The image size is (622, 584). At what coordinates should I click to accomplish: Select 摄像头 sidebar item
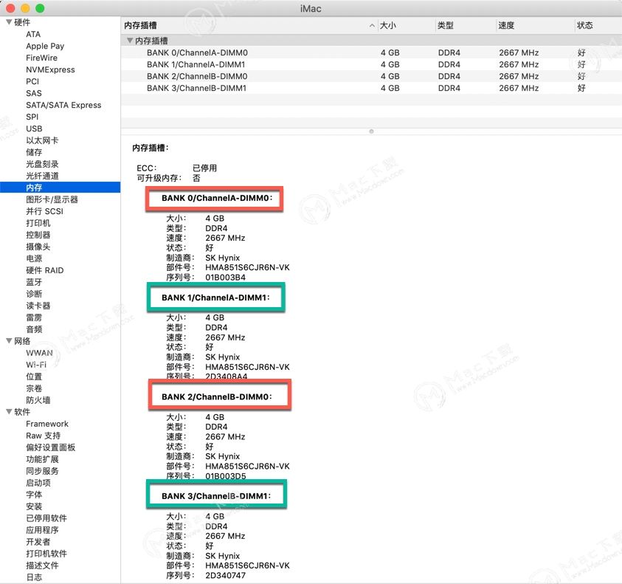pos(38,247)
